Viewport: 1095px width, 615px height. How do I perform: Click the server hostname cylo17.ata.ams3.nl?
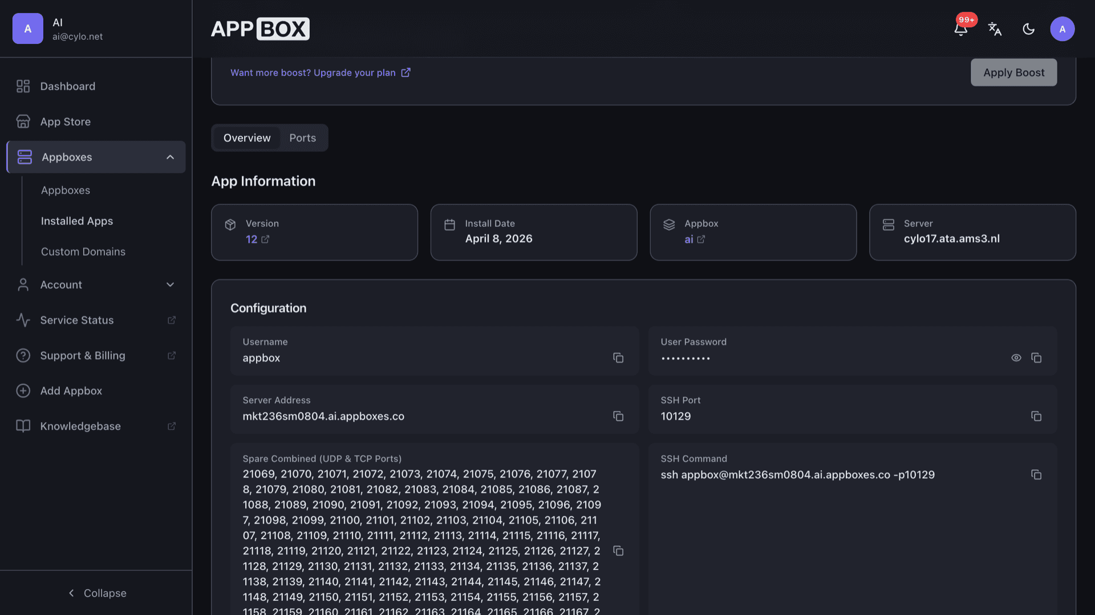coord(951,239)
